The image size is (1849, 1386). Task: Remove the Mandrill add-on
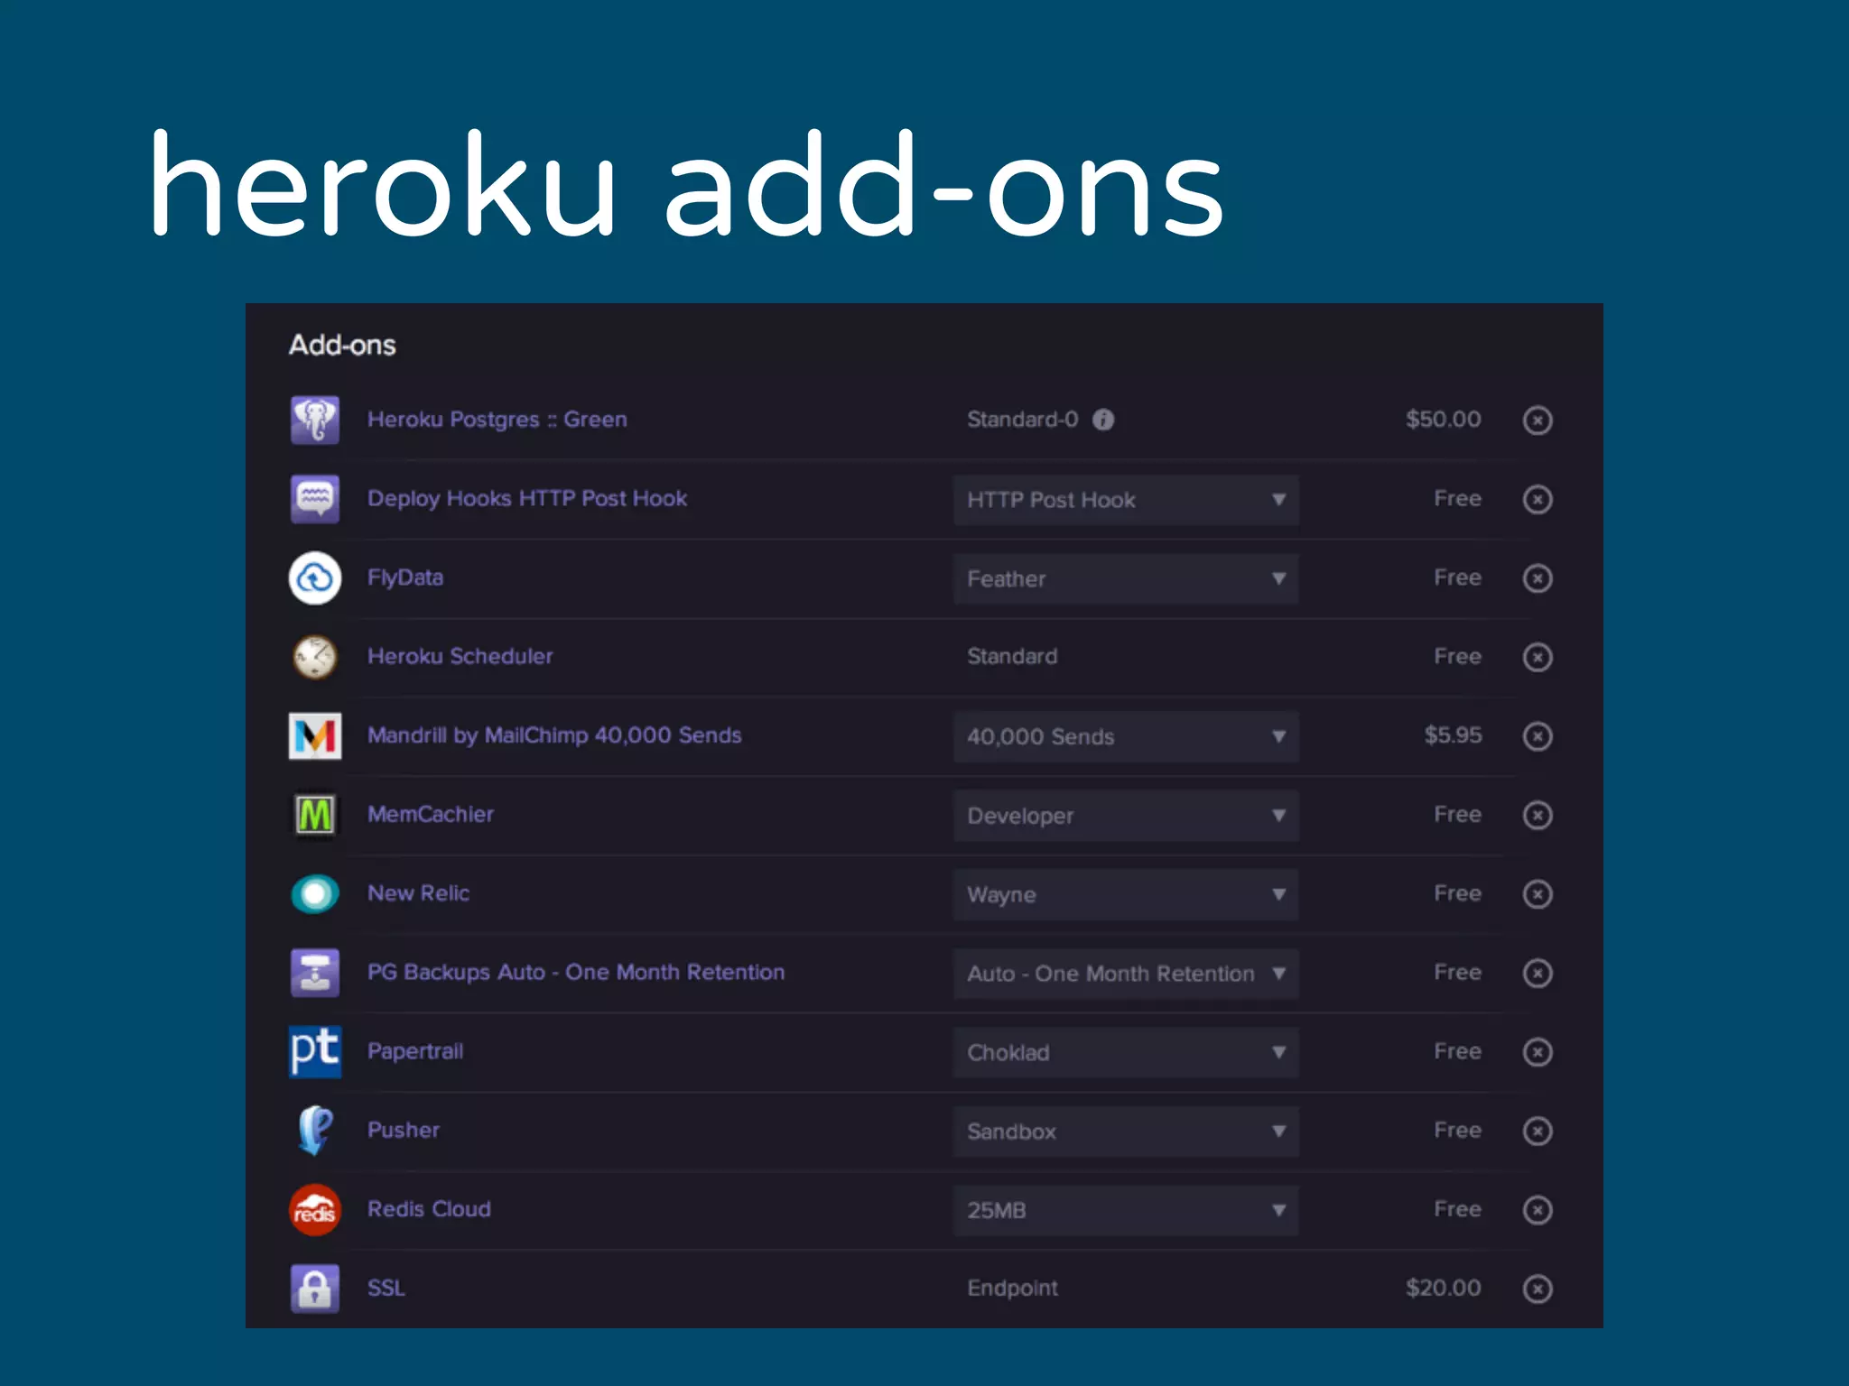[1538, 736]
